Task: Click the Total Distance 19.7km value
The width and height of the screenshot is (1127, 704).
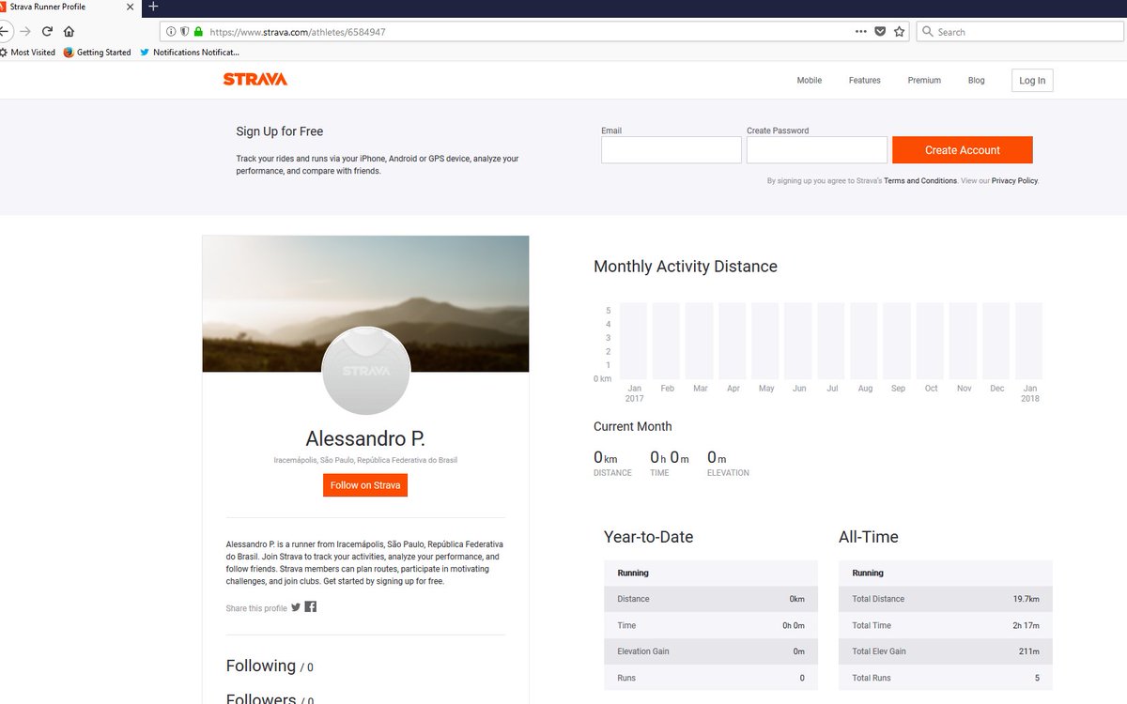Action: (1027, 599)
